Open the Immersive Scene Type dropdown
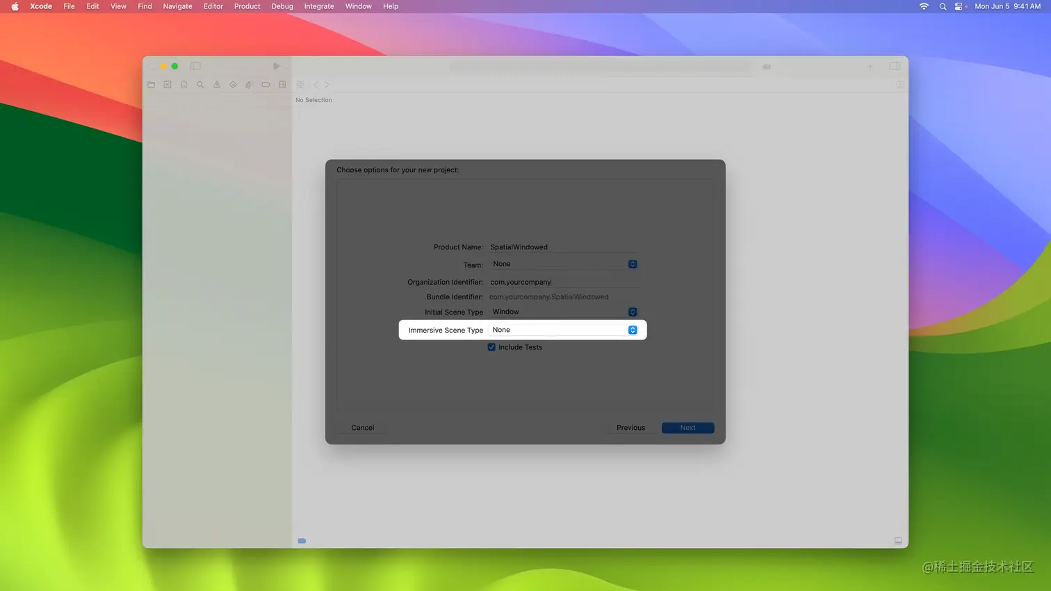 564,330
